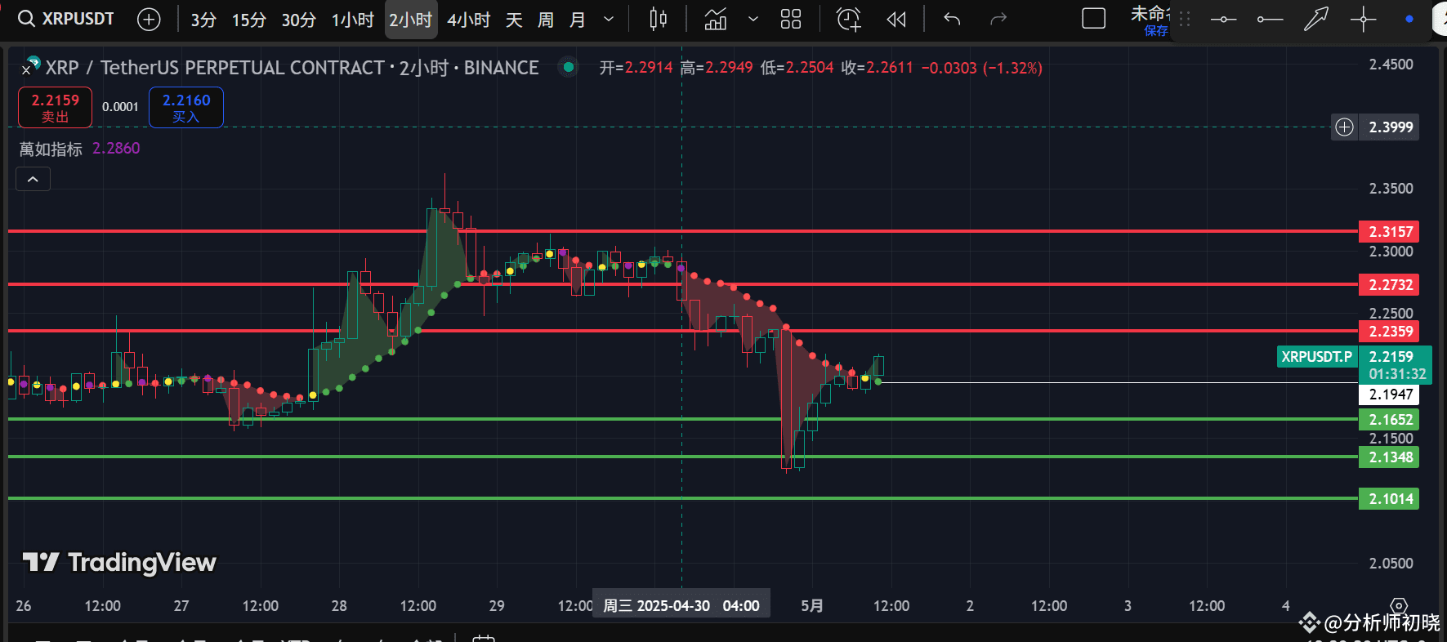Click the plus button beside 2.3999
The height and width of the screenshot is (642, 1447).
(1344, 127)
